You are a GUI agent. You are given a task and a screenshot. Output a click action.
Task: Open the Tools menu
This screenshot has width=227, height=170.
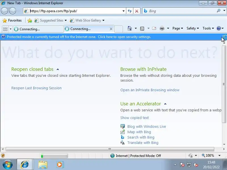point(208,28)
